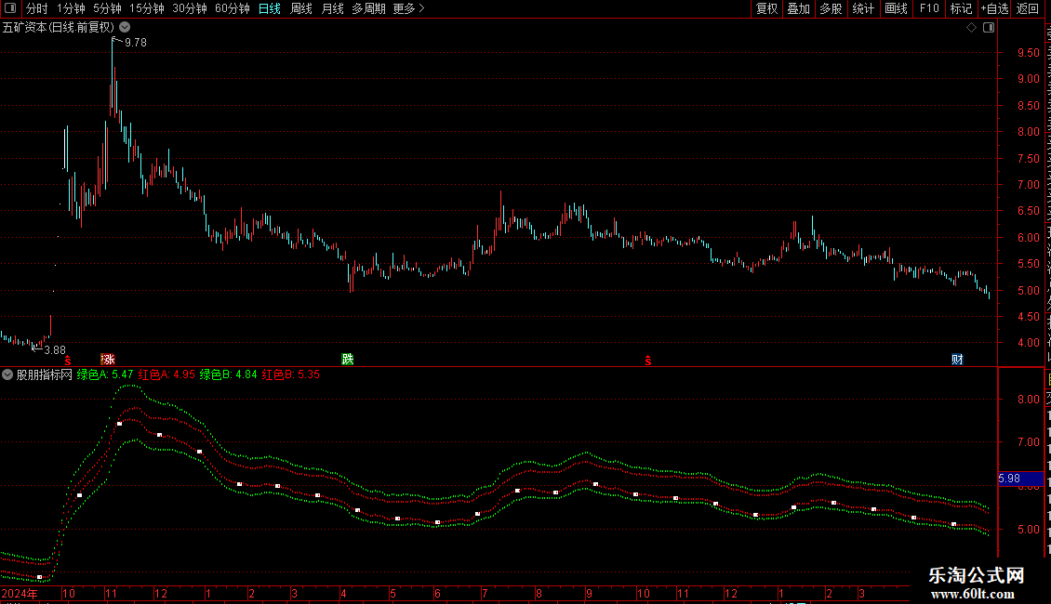Click the 叠加 overlay button

point(798,8)
